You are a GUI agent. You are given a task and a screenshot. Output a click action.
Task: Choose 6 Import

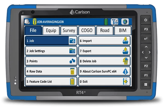(x=104, y=41)
